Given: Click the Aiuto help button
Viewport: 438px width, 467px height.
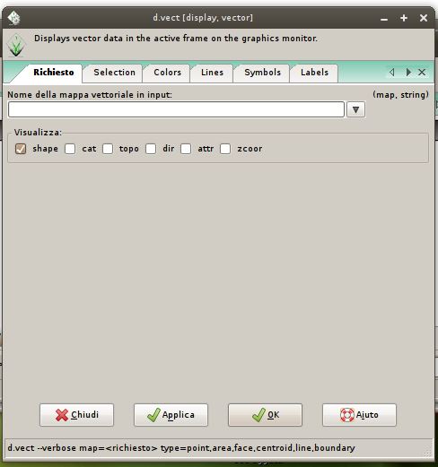Looking at the screenshot, I should click(359, 415).
